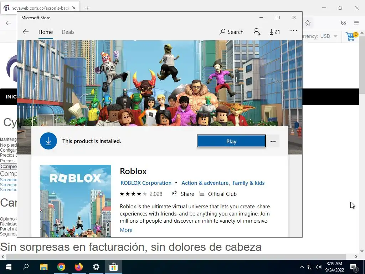Click the 'This product is installed.' text
Image resolution: width=365 pixels, height=274 pixels.
click(x=92, y=141)
